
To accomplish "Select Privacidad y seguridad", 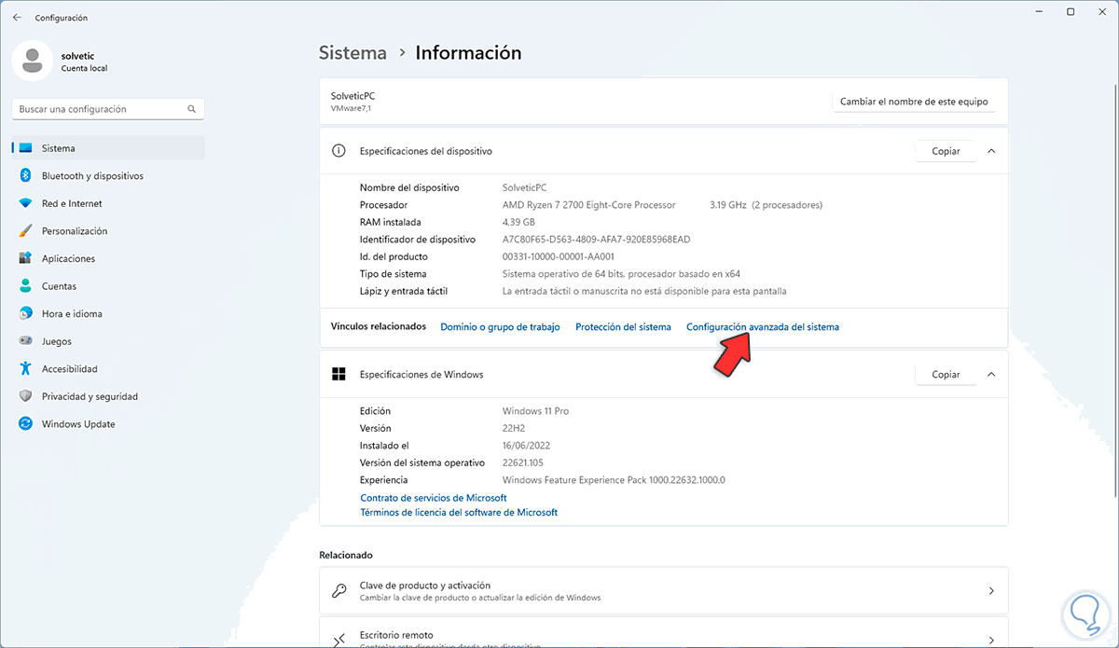I will [x=108, y=396].
